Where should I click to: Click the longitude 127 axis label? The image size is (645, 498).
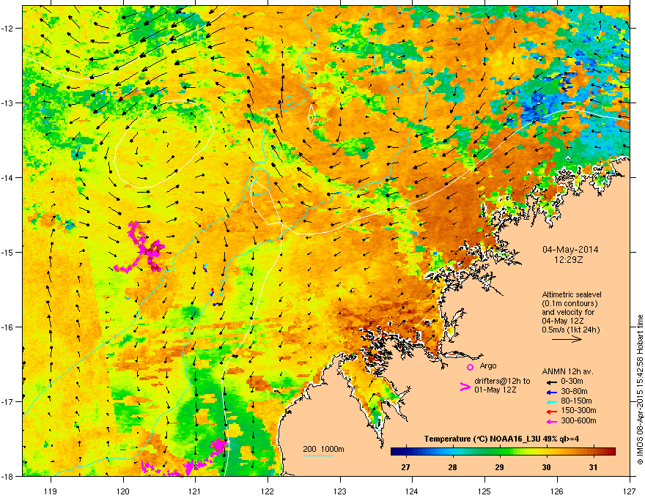(x=629, y=491)
